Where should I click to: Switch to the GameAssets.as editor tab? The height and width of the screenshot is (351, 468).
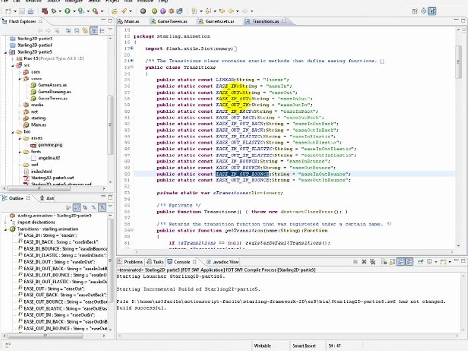216,21
